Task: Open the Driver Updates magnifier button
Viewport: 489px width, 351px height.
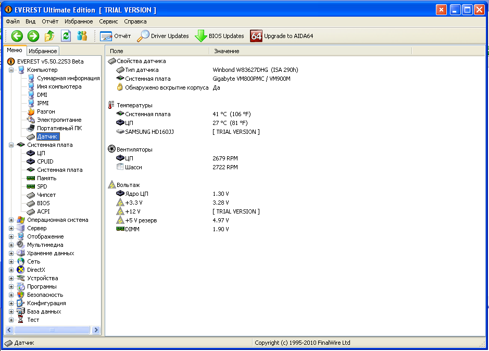Action: click(163, 36)
